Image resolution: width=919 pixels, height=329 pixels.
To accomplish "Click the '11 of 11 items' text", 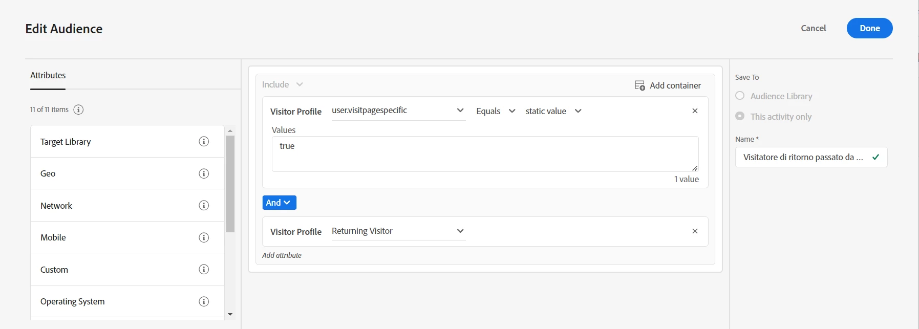I will (x=49, y=109).
